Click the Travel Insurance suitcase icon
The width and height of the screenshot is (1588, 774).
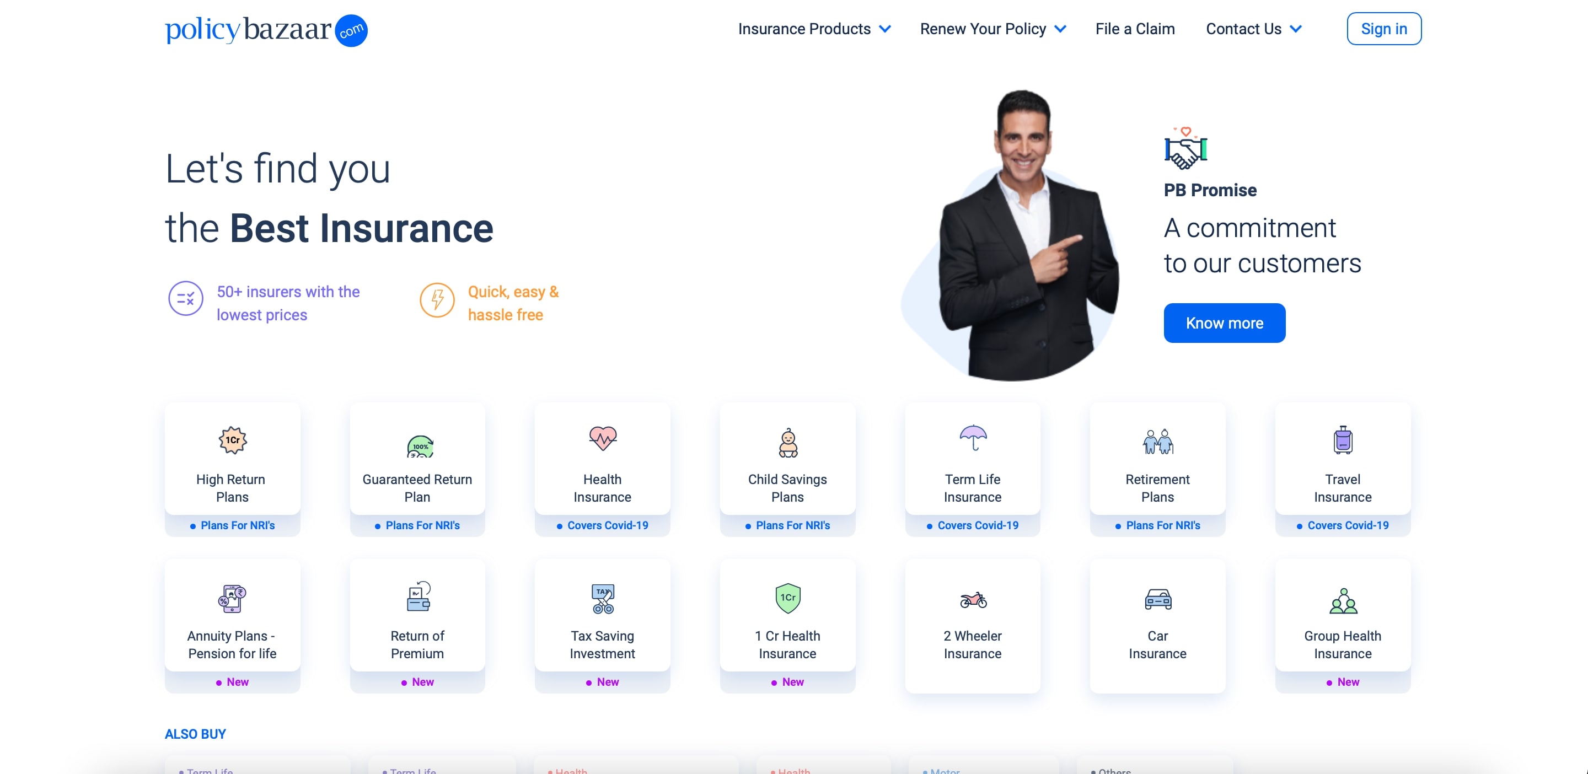[1343, 440]
